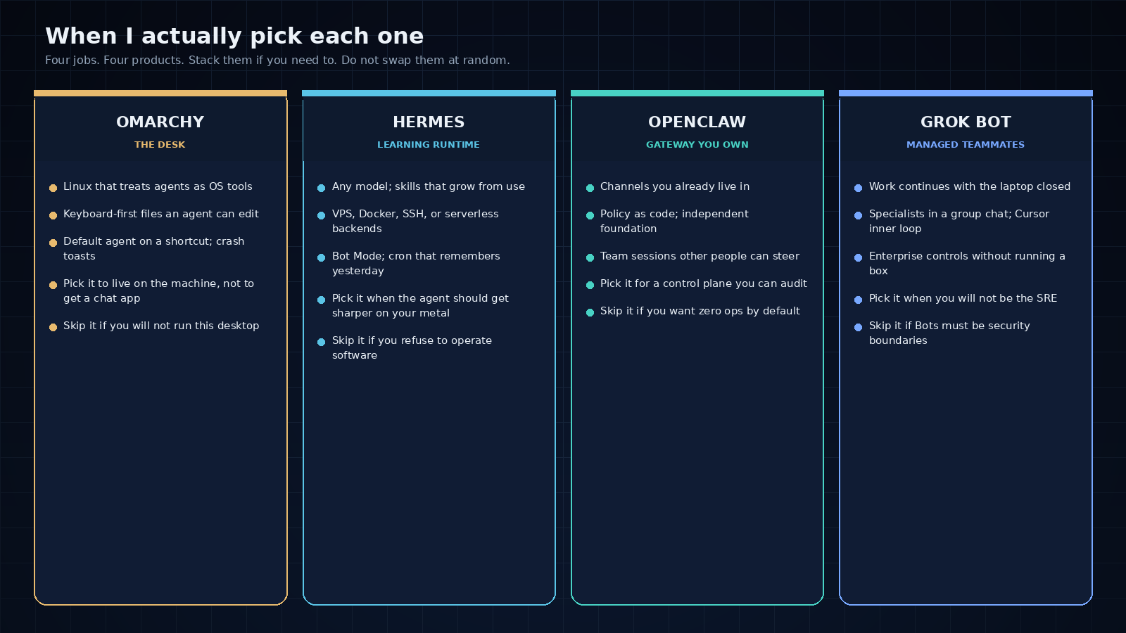Click the 'LEARNING RUNTIME' subtitle
This screenshot has height=633, width=1126.
click(x=429, y=144)
